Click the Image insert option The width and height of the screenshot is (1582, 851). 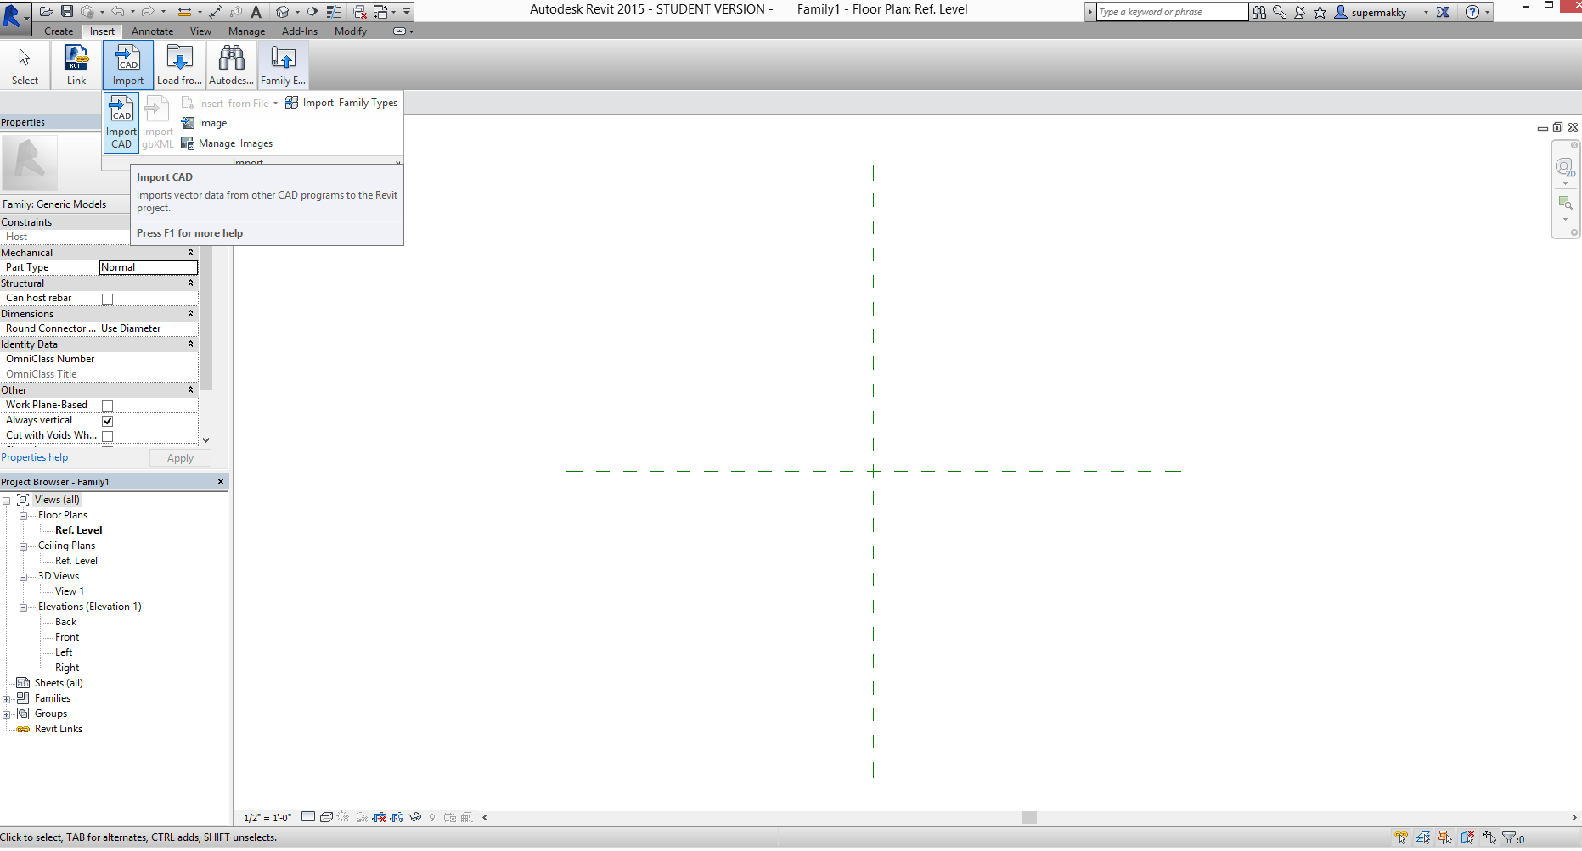(x=204, y=123)
